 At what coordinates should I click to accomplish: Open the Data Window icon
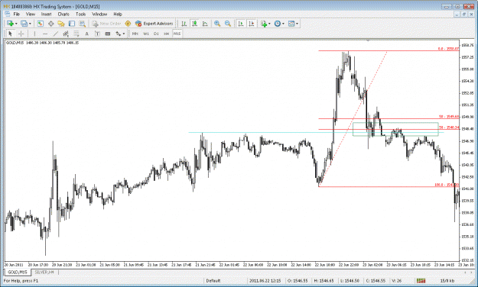point(50,24)
